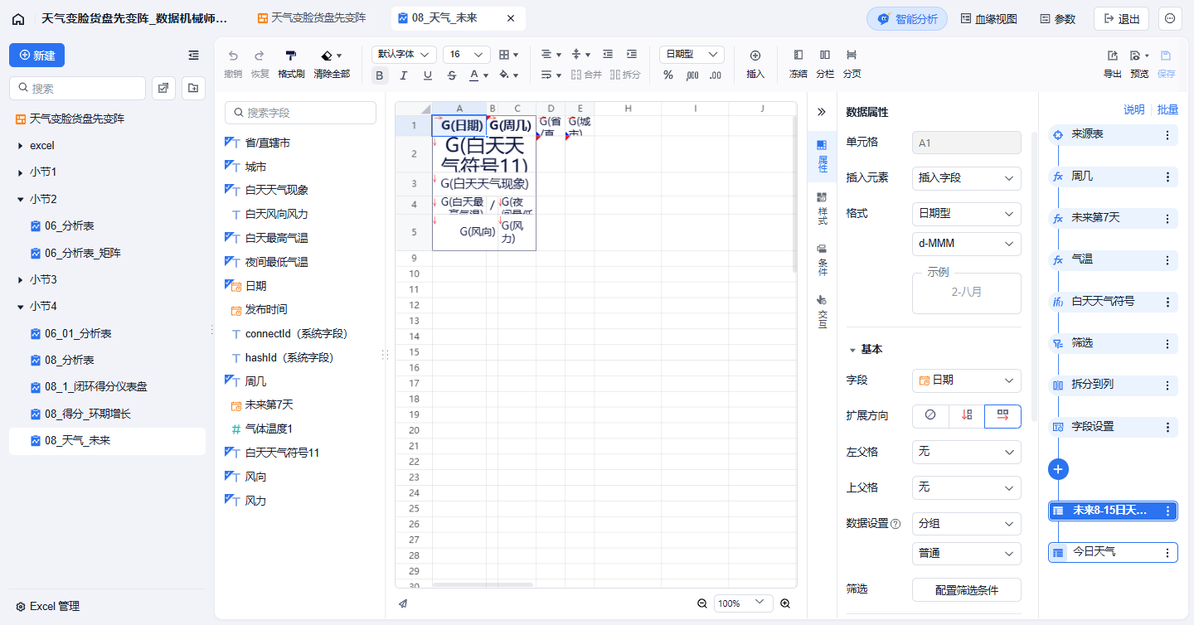This screenshot has width=1194, height=625.
Task: Apply underline formatting
Action: [x=428, y=75]
